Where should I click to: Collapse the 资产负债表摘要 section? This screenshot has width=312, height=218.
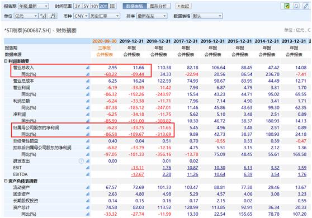pyautogui.click(x=6, y=181)
